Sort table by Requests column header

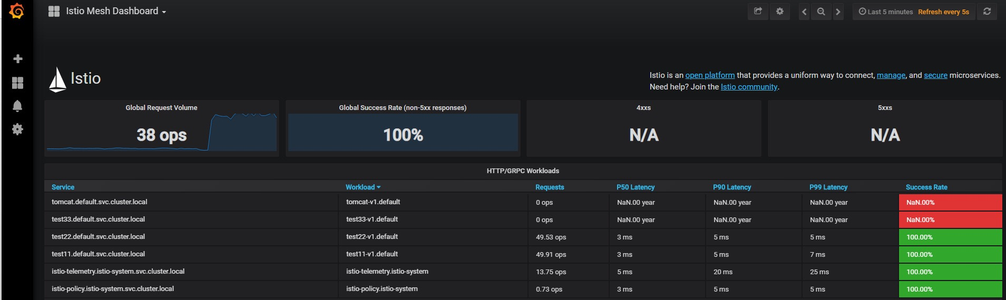550,187
